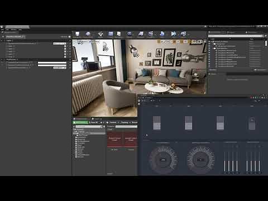Open the File menu

point(2,30)
